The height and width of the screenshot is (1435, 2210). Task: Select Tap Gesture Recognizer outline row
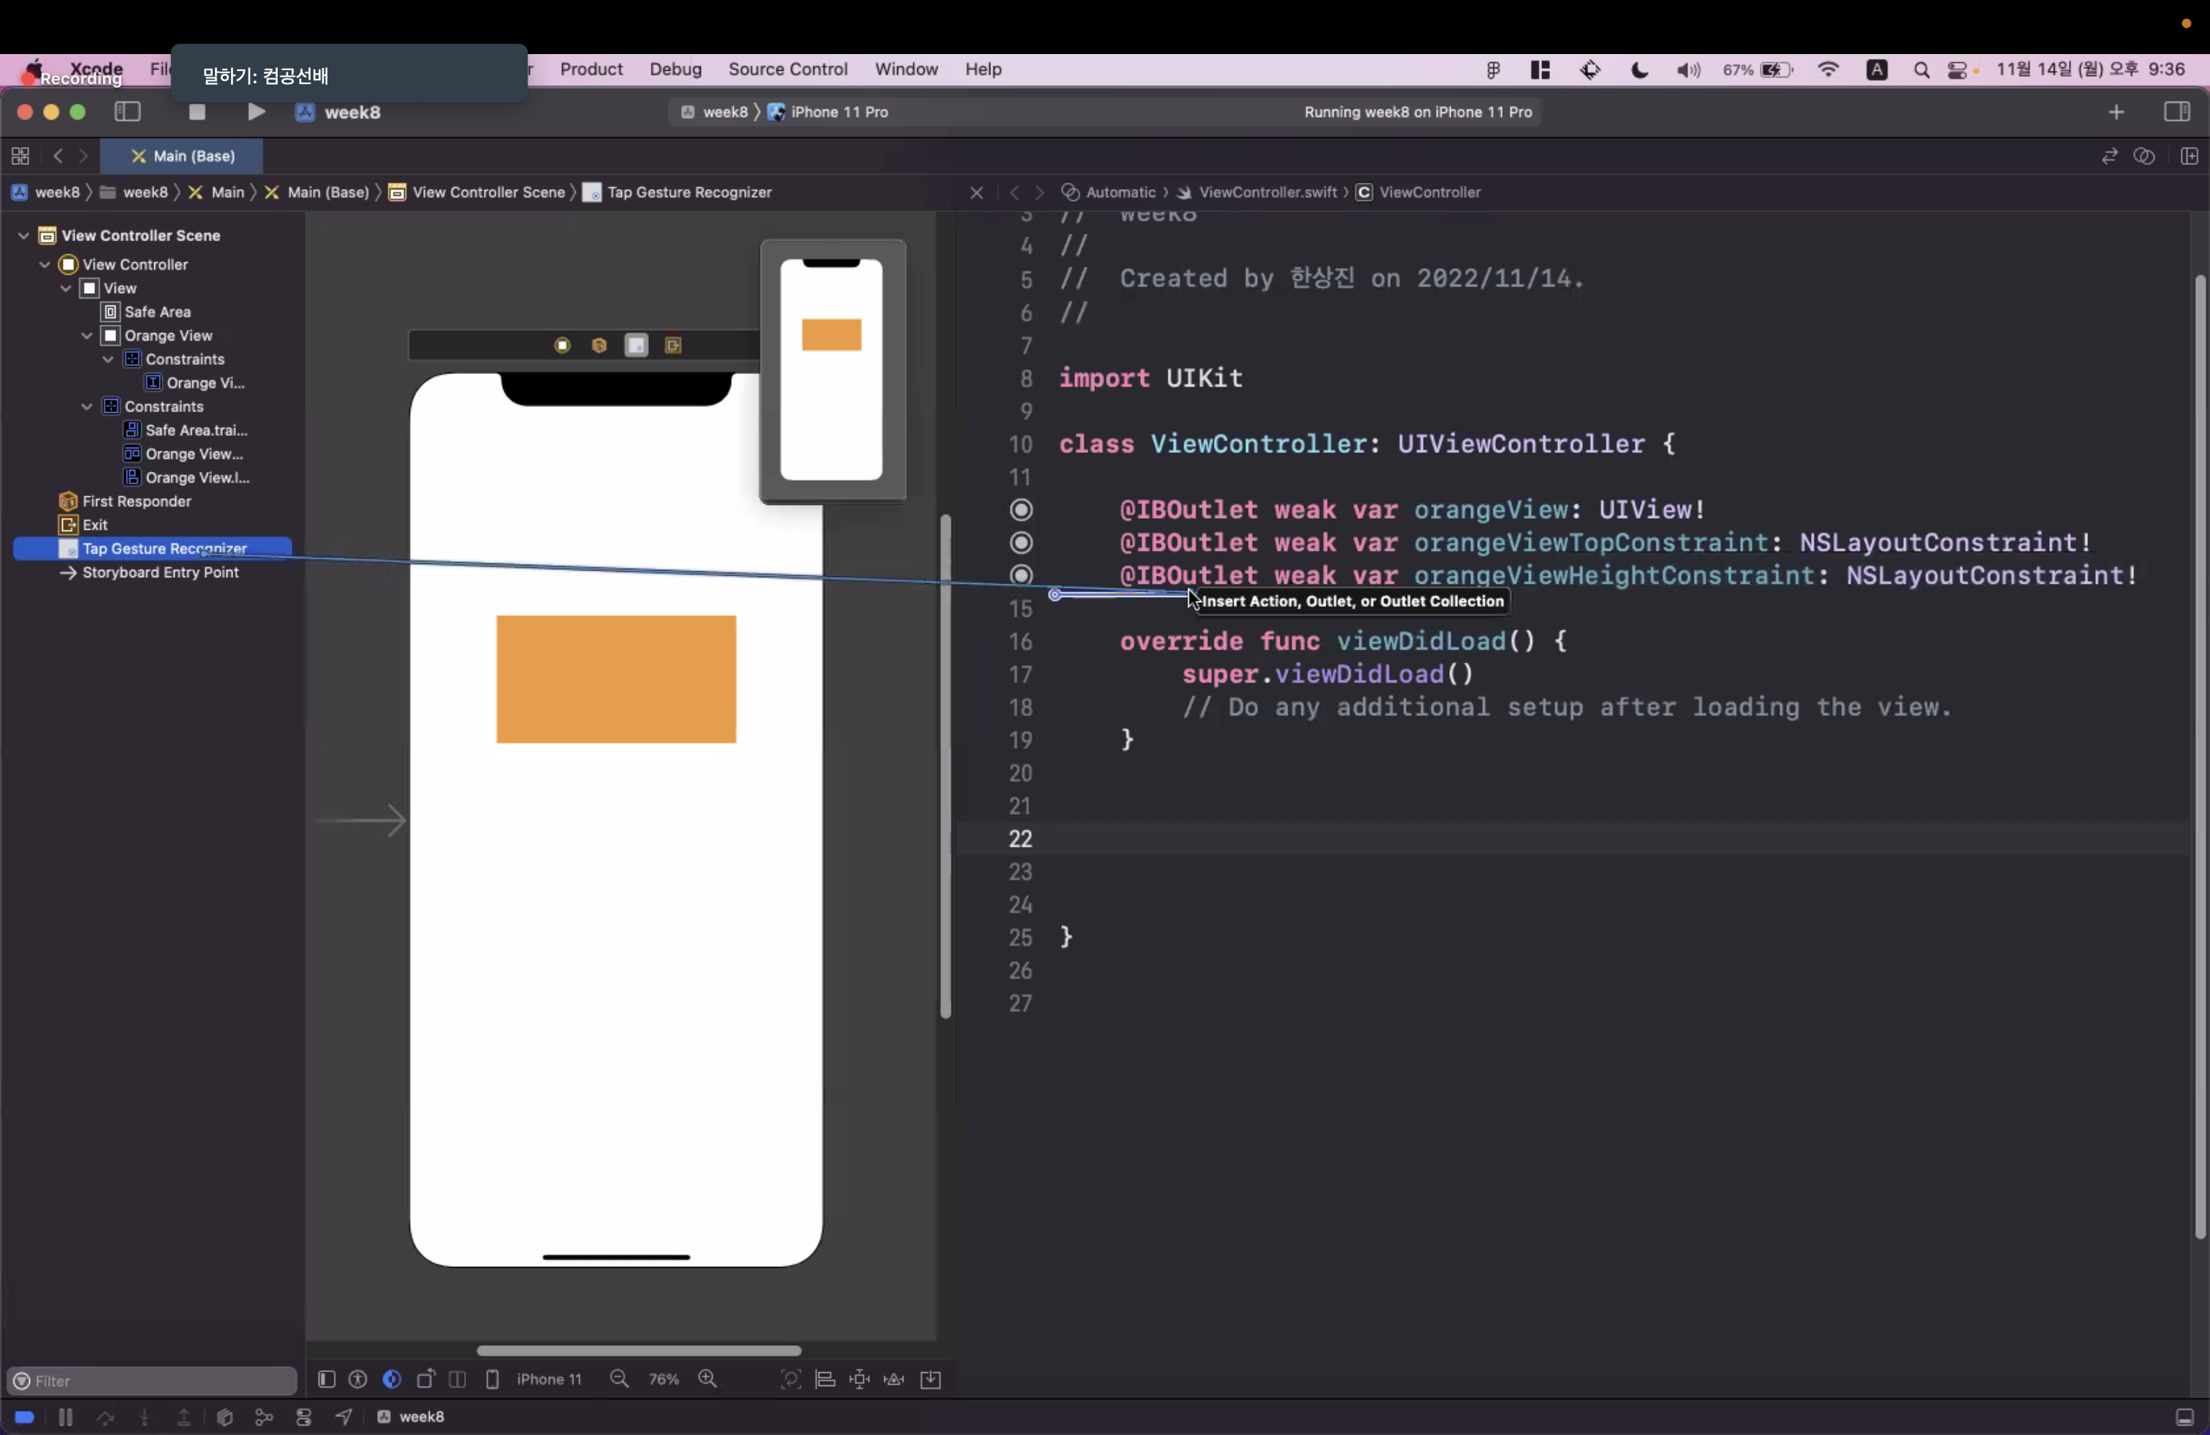coord(153,549)
